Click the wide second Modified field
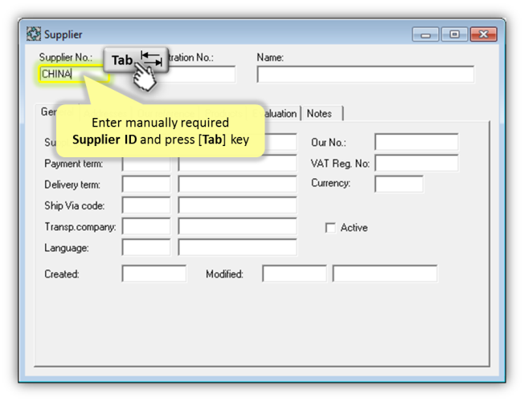Image resolution: width=524 pixels, height=401 pixels. click(385, 274)
